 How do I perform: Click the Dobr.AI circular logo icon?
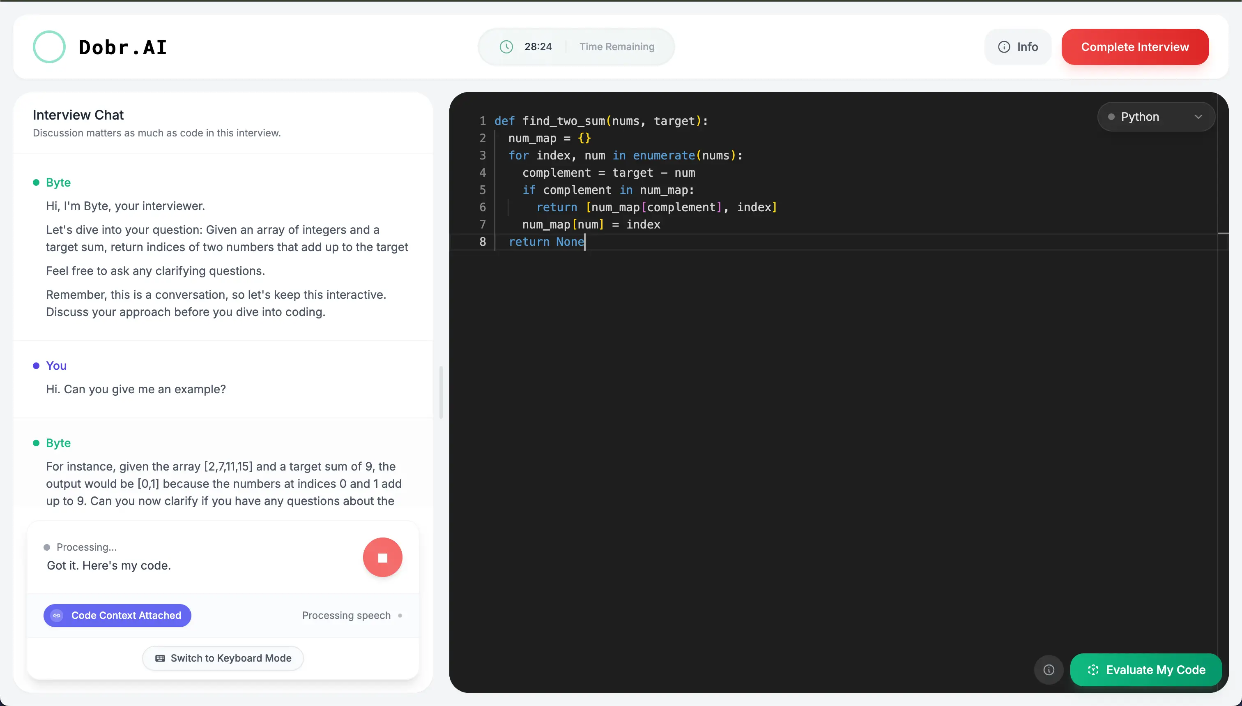pyautogui.click(x=49, y=46)
